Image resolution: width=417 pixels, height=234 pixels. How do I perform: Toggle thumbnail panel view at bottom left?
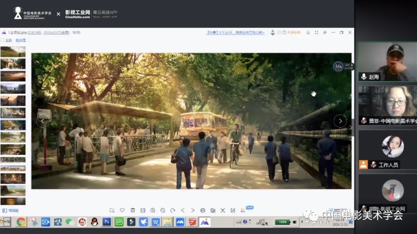click(x=10, y=210)
